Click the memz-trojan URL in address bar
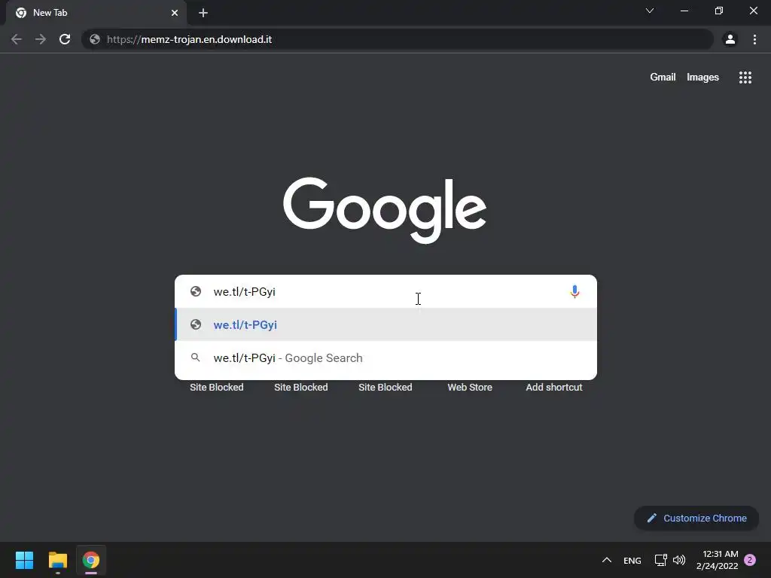 click(189, 39)
